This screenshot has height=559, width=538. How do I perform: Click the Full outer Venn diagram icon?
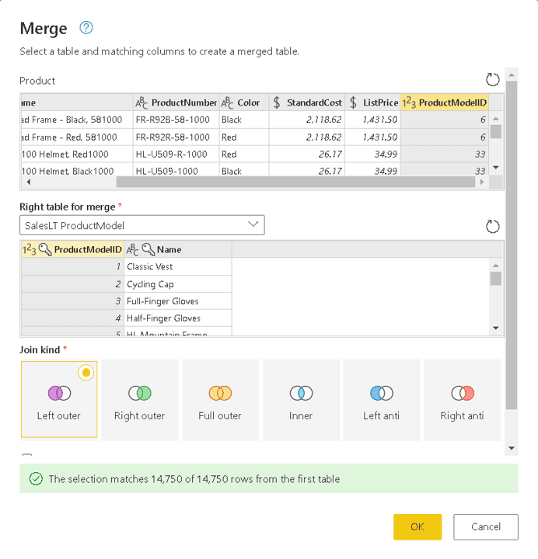220,394
